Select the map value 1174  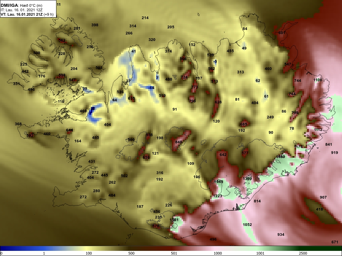click(x=298, y=147)
